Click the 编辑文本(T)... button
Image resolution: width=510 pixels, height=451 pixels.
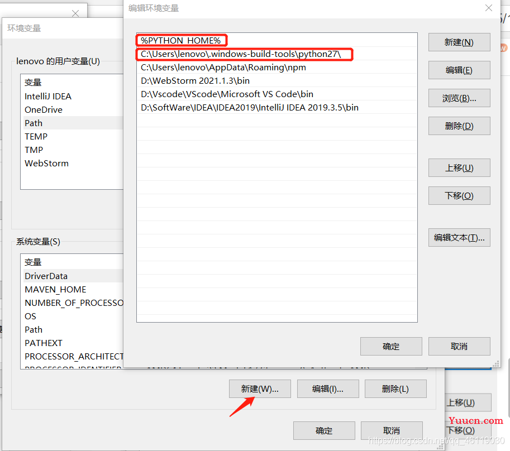tap(459, 238)
